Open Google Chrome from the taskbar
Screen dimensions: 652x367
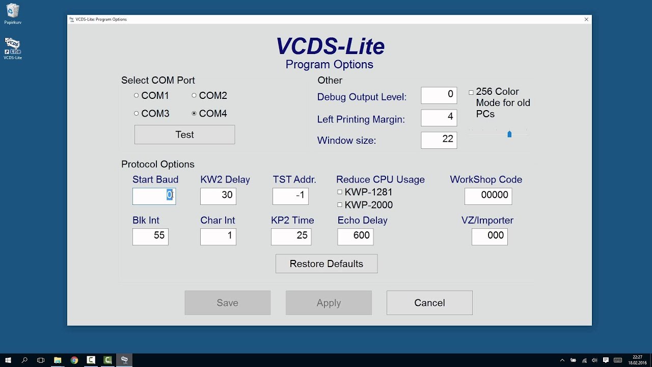(x=74, y=360)
